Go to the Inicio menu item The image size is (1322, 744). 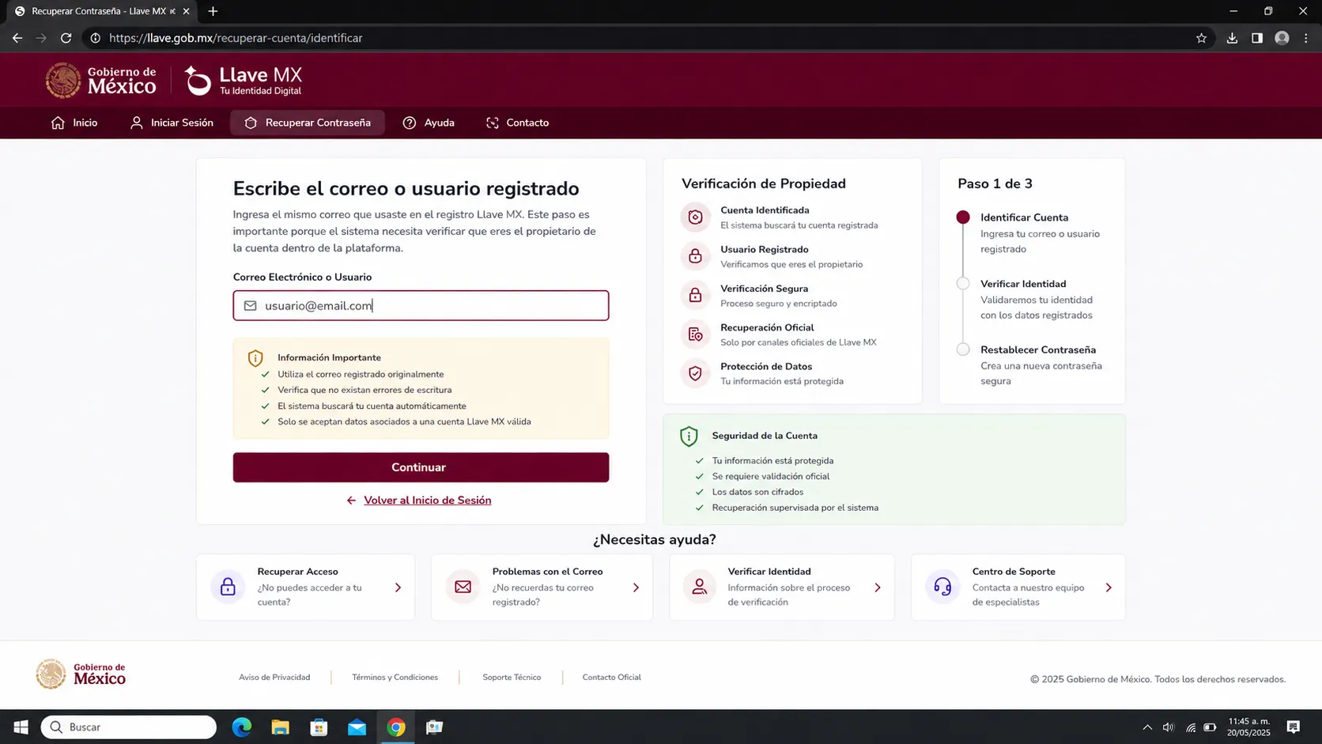[x=74, y=123]
